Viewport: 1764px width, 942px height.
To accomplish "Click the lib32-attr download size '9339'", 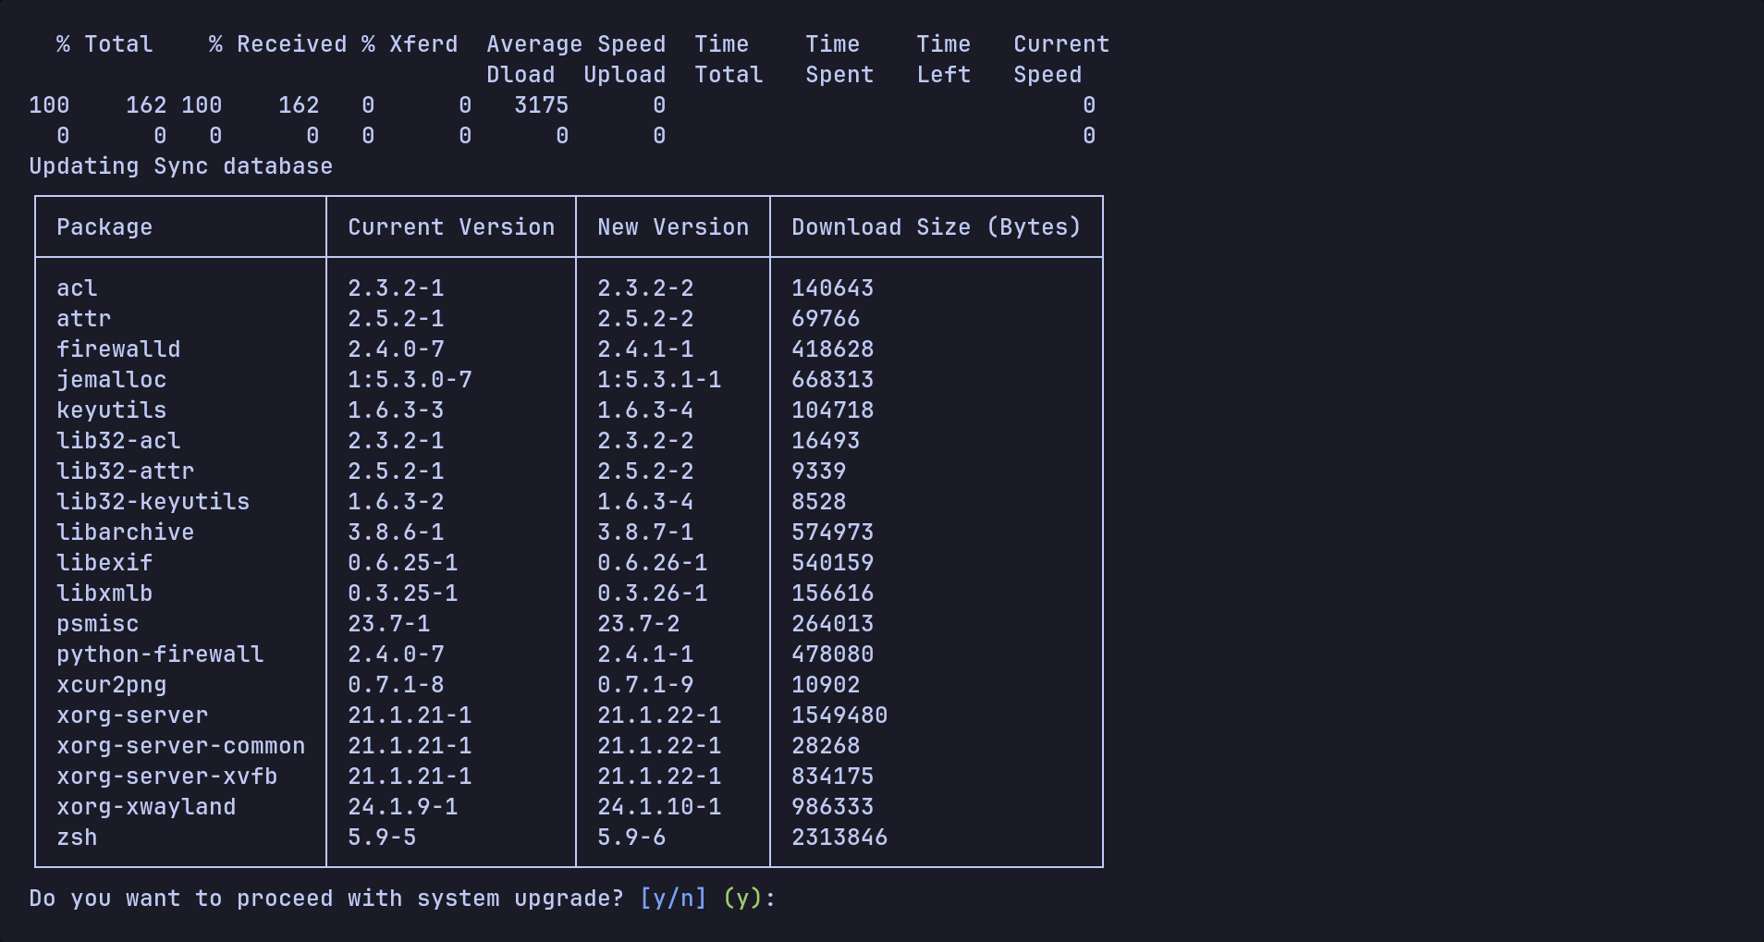I will click(819, 471).
